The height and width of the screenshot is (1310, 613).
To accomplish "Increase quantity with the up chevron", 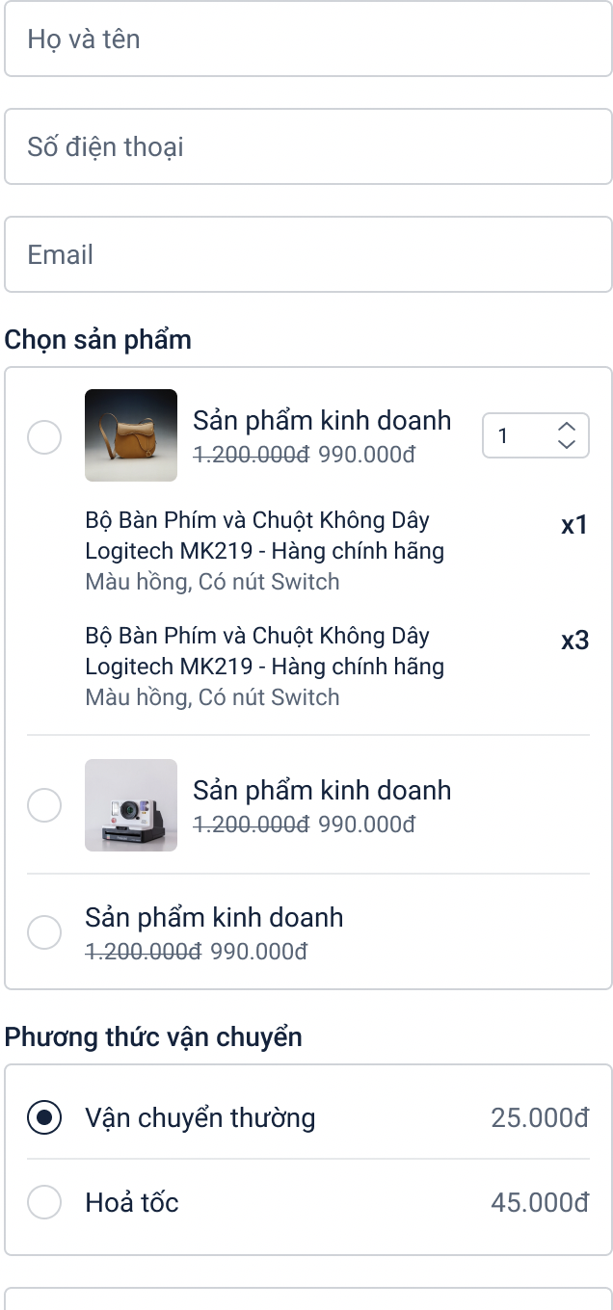I will tap(568, 427).
